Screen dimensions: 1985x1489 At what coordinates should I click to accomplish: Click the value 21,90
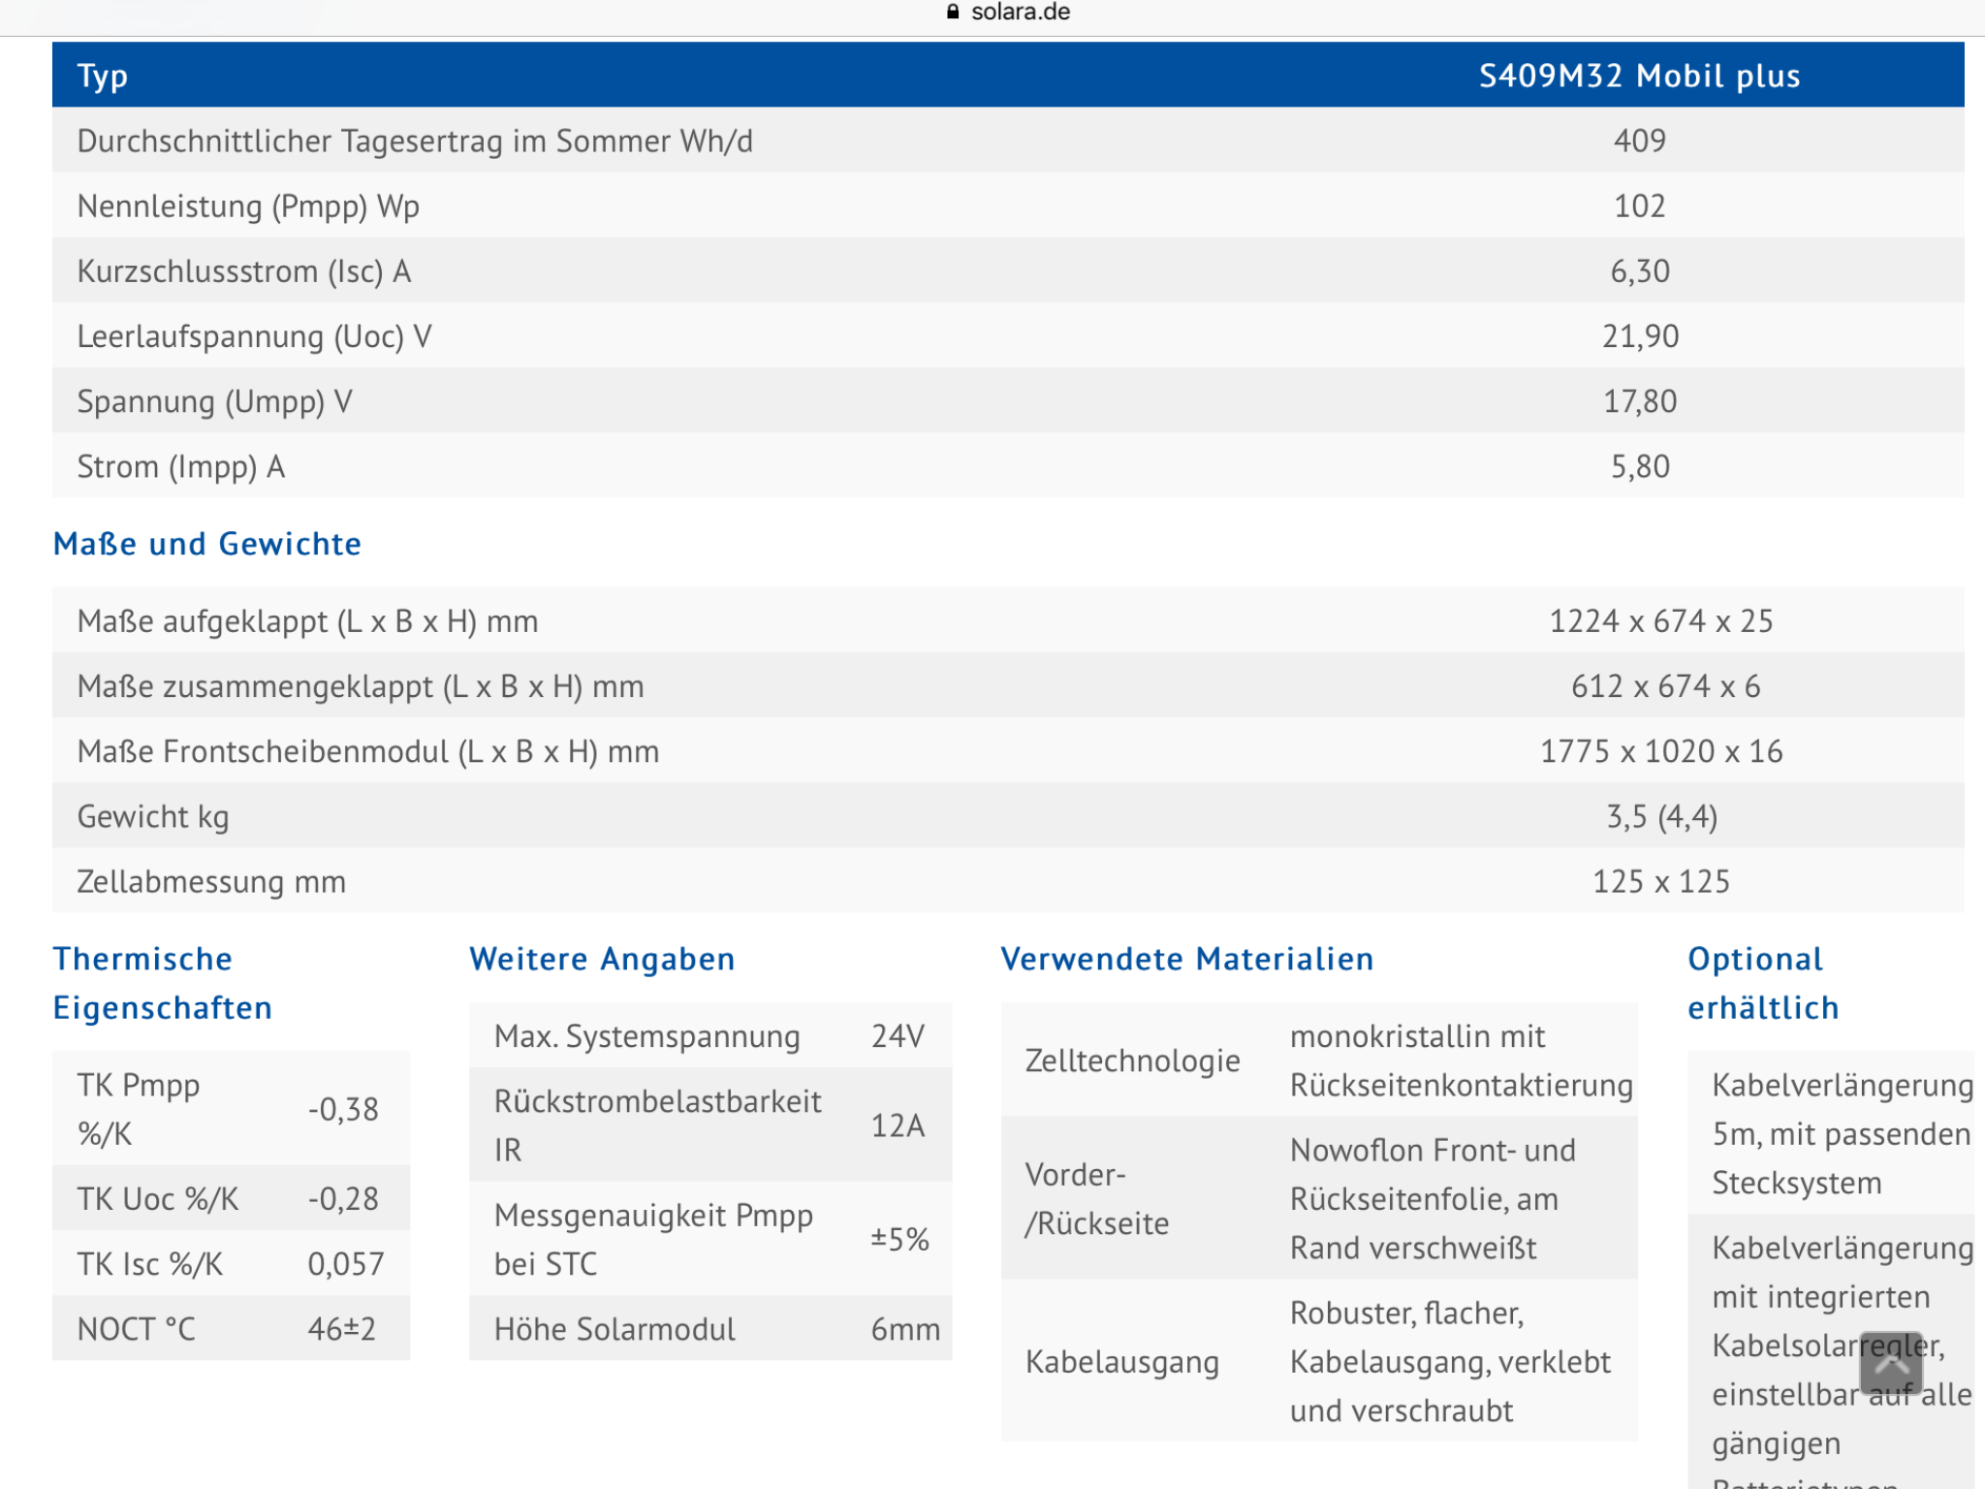tap(1640, 336)
